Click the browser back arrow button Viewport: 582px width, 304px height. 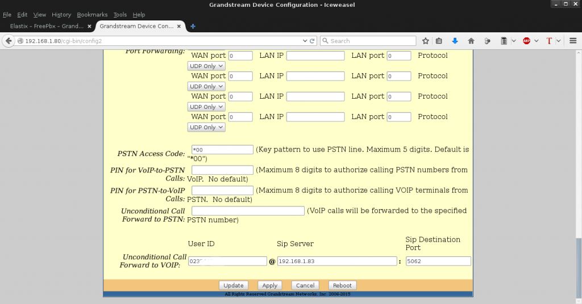coord(9,41)
